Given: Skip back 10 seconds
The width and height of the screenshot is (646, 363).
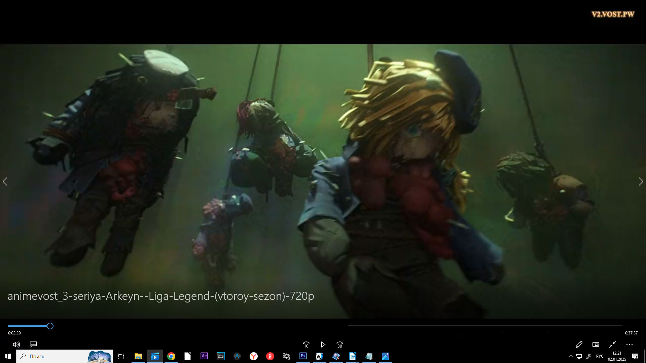Looking at the screenshot, I should [x=306, y=345].
